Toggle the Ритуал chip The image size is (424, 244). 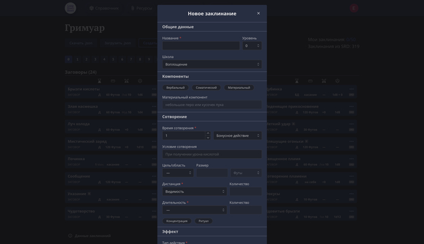click(x=204, y=221)
